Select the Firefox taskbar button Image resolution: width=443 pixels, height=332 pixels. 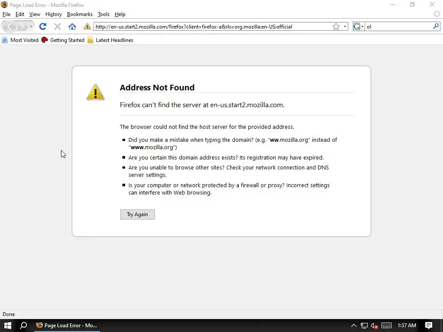point(67,326)
